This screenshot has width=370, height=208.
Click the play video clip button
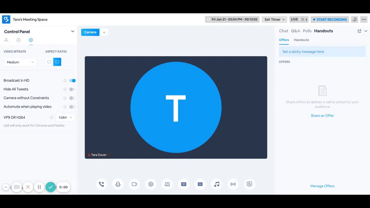pos(200,184)
